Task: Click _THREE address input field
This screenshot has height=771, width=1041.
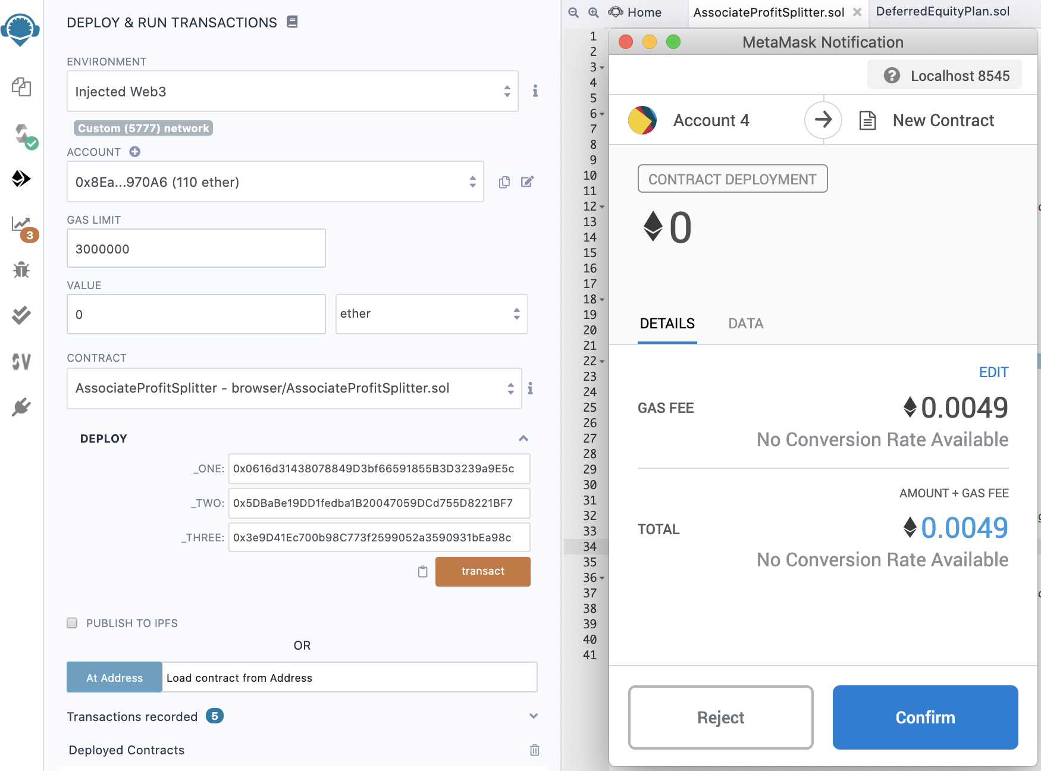Action: pyautogui.click(x=380, y=538)
